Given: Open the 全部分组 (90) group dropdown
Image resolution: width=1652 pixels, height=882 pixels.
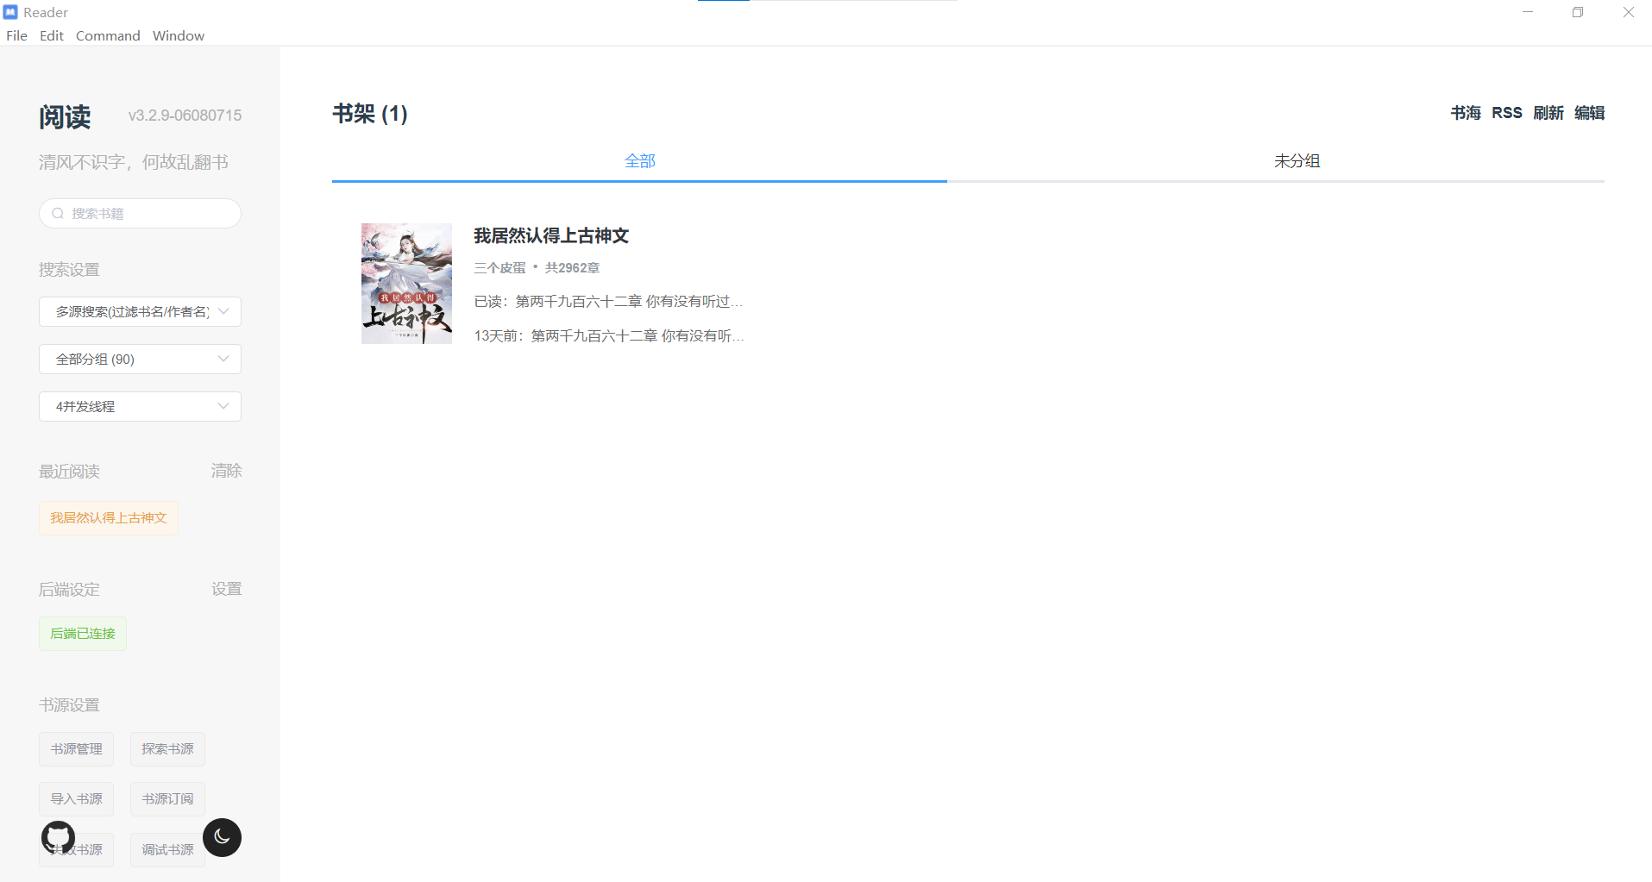Looking at the screenshot, I should tap(139, 359).
